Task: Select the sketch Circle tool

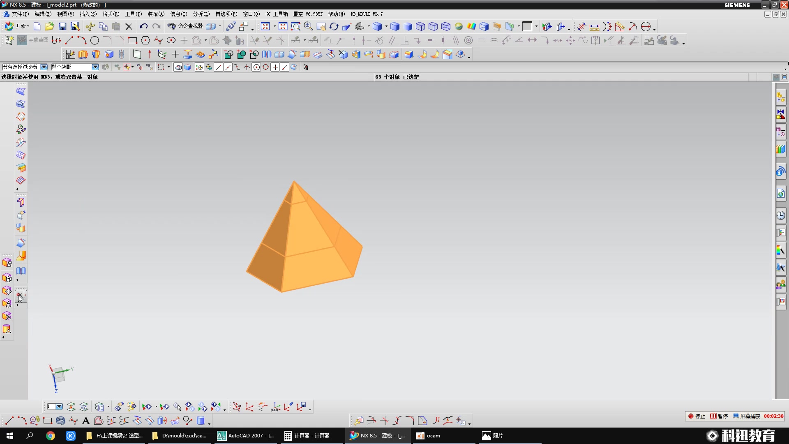Action: click(95, 40)
